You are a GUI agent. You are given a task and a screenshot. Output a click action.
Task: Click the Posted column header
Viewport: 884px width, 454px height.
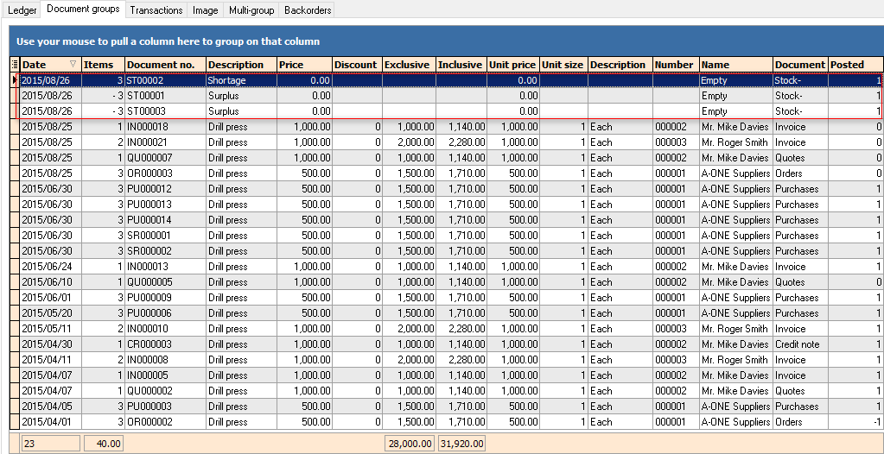(855, 65)
